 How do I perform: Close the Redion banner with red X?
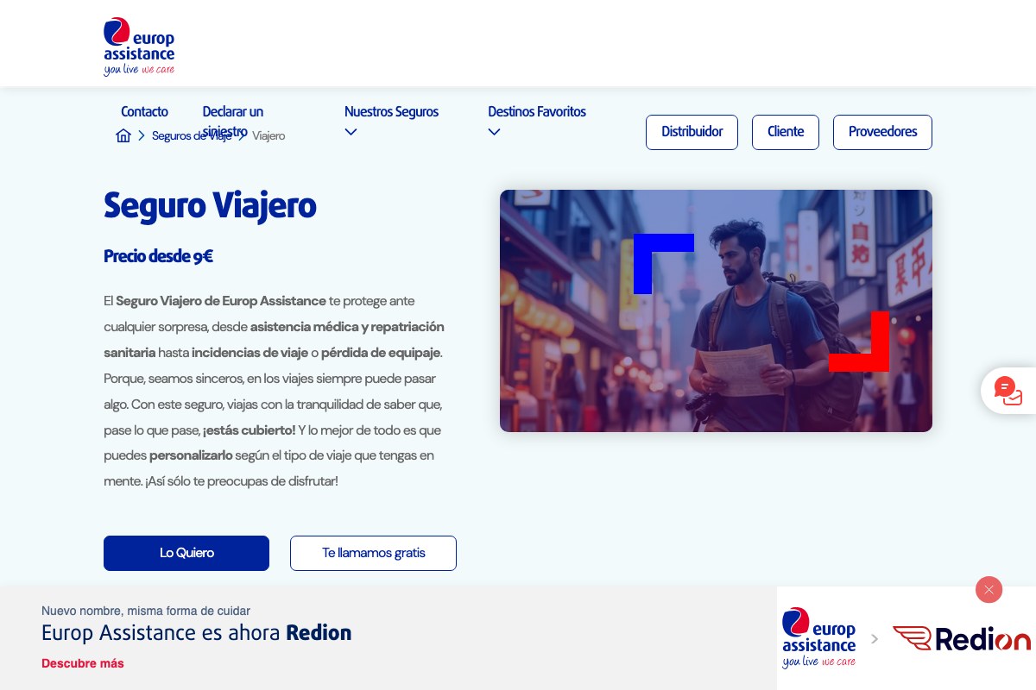989,590
